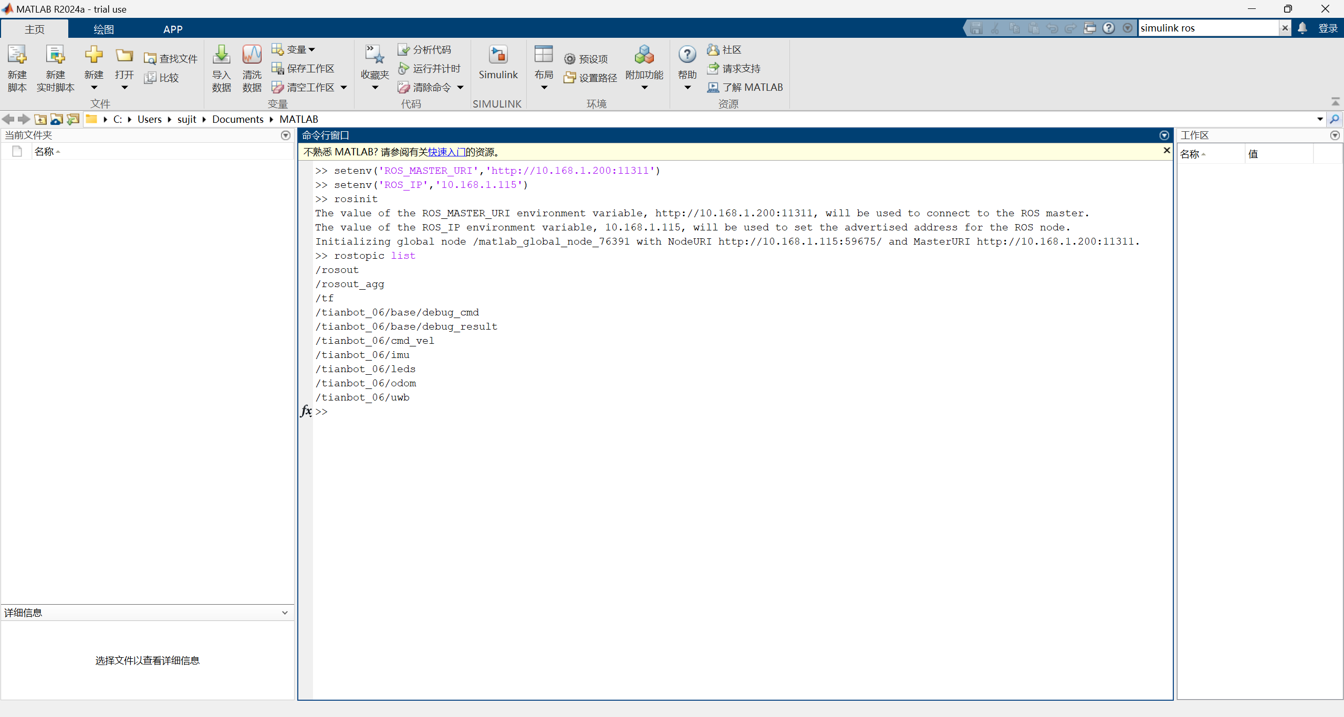Click Request Support (请求支持)
The width and height of the screenshot is (1344, 717).
pyautogui.click(x=734, y=68)
